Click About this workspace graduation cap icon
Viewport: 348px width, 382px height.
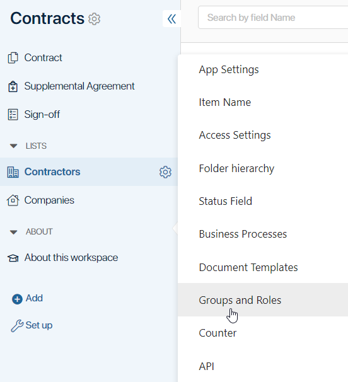13,258
